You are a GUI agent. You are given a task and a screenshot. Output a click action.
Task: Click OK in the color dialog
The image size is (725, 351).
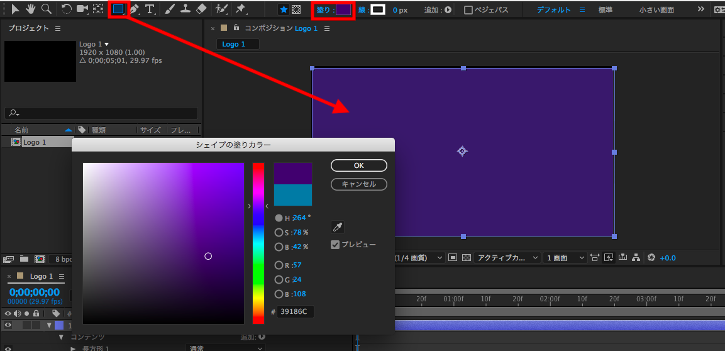pos(359,165)
